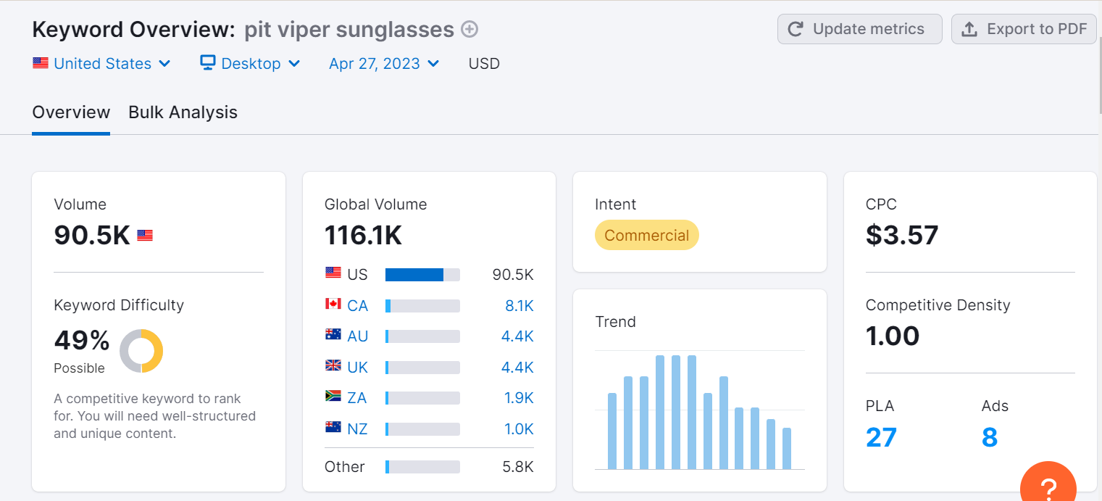The height and width of the screenshot is (501, 1102).
Task: Click the Ads count 8 link
Action: coord(990,437)
